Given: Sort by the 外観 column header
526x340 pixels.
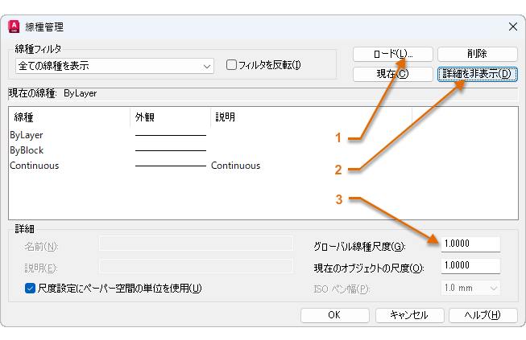Looking at the screenshot, I should tap(169, 117).
